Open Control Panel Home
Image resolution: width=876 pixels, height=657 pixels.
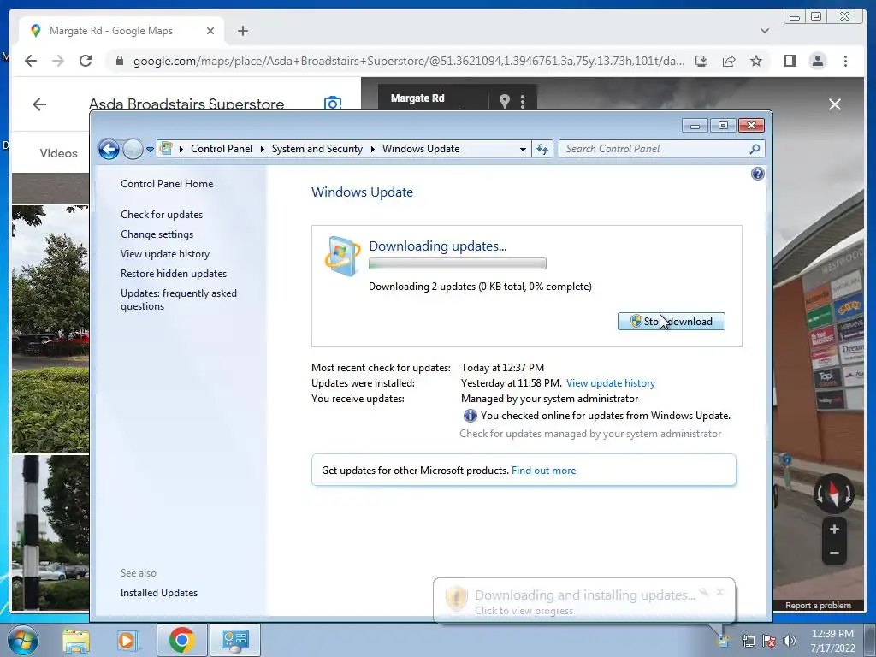tap(167, 184)
